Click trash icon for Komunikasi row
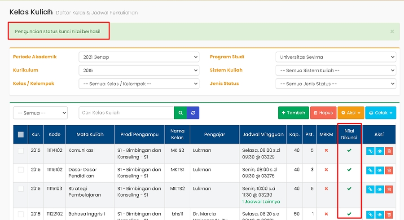 pos(389,151)
